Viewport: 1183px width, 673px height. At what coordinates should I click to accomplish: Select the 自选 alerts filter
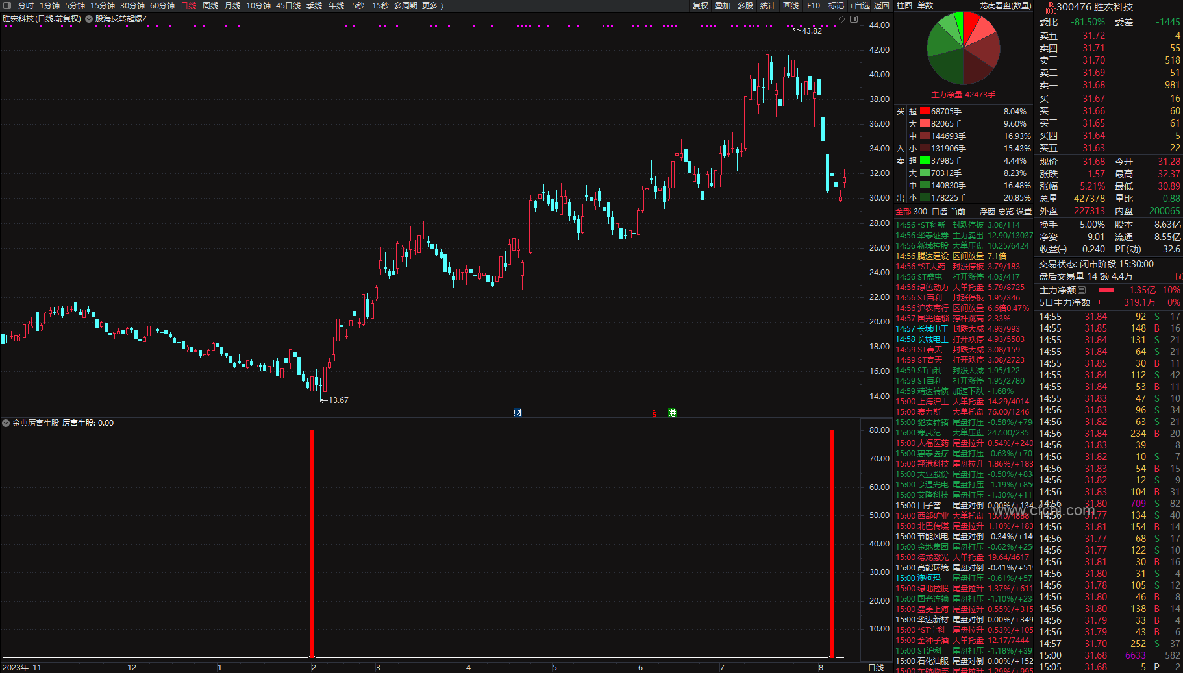click(940, 212)
